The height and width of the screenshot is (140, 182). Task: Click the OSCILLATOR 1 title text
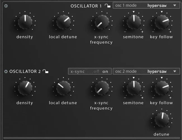pyautogui.click(x=86, y=6)
